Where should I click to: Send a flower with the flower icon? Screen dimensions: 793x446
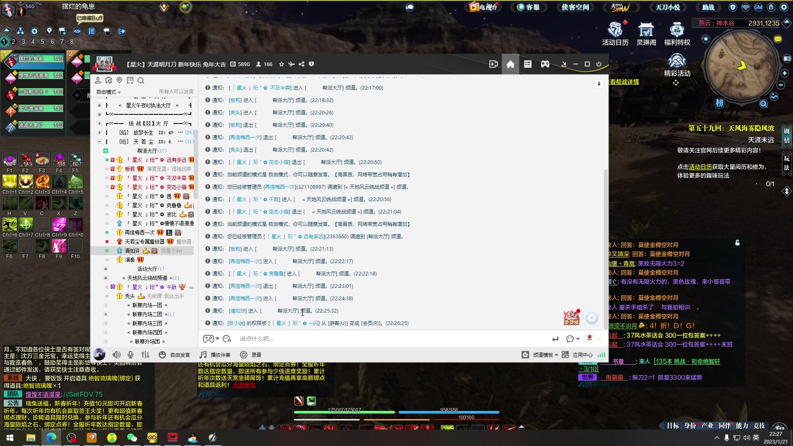click(589, 338)
